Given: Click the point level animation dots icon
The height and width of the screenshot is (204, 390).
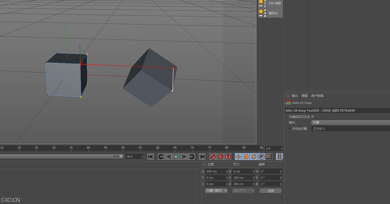Looking at the screenshot, I should click(x=269, y=157).
